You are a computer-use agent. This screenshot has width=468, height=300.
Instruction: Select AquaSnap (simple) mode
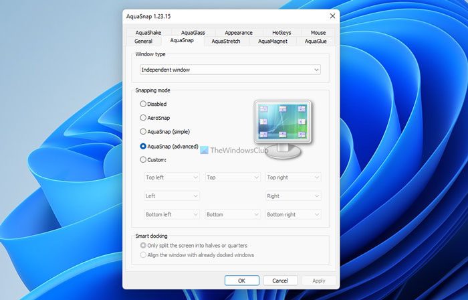(164, 131)
